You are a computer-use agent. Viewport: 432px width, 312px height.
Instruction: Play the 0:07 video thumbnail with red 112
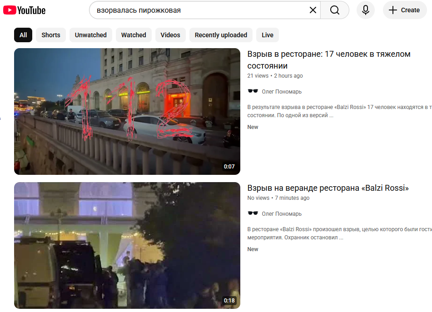click(x=127, y=111)
